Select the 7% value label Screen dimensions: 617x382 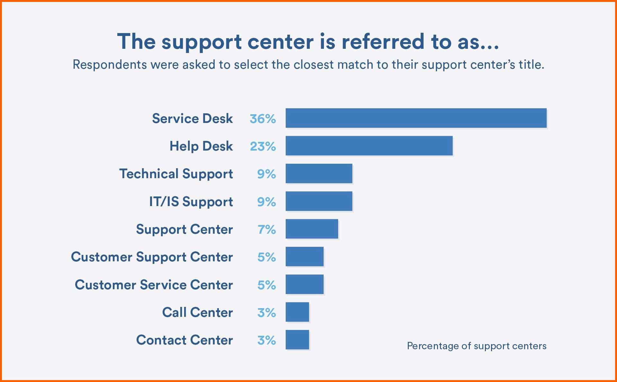click(x=267, y=230)
